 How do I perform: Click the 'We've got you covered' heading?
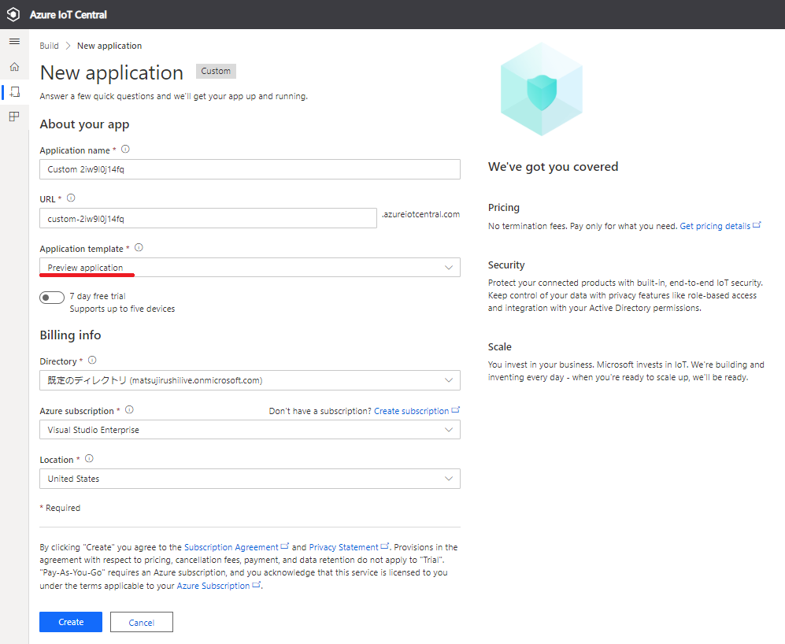(x=554, y=167)
